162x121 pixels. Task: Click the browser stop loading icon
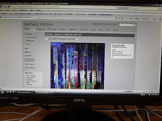point(125,8)
